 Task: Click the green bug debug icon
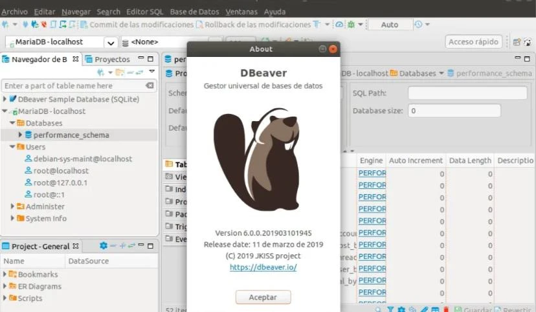351,25
